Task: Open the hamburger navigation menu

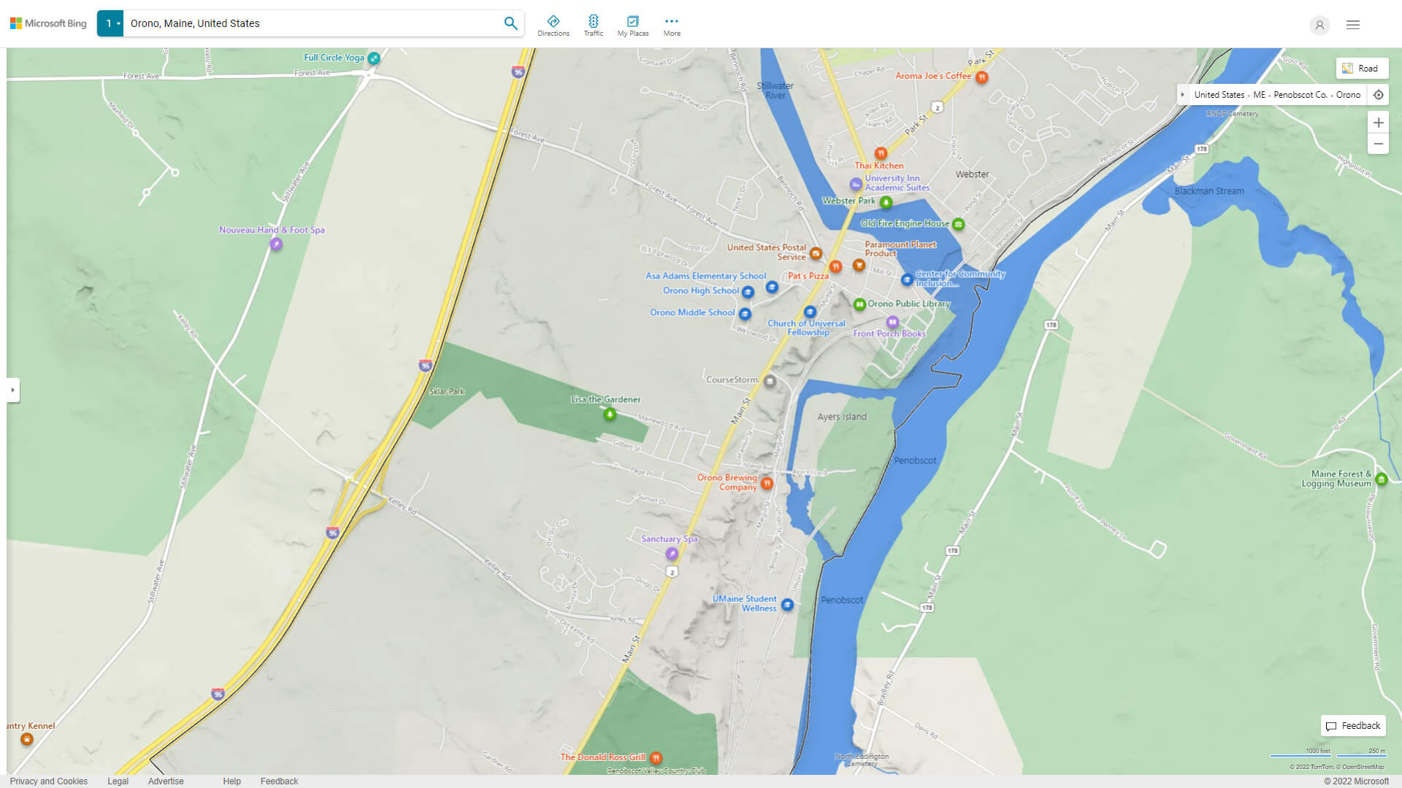Action: click(1352, 24)
